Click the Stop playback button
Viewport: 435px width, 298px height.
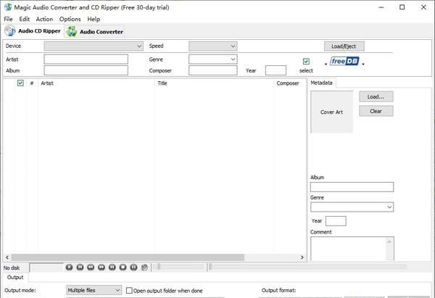[123, 268]
